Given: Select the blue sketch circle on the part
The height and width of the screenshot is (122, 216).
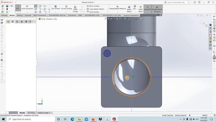Looking at the screenshot, I should pyautogui.click(x=107, y=53).
